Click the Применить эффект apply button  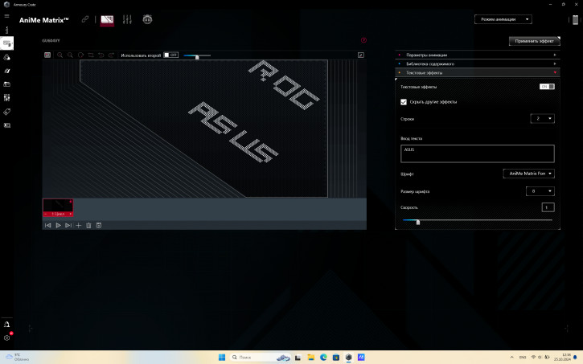(534, 41)
